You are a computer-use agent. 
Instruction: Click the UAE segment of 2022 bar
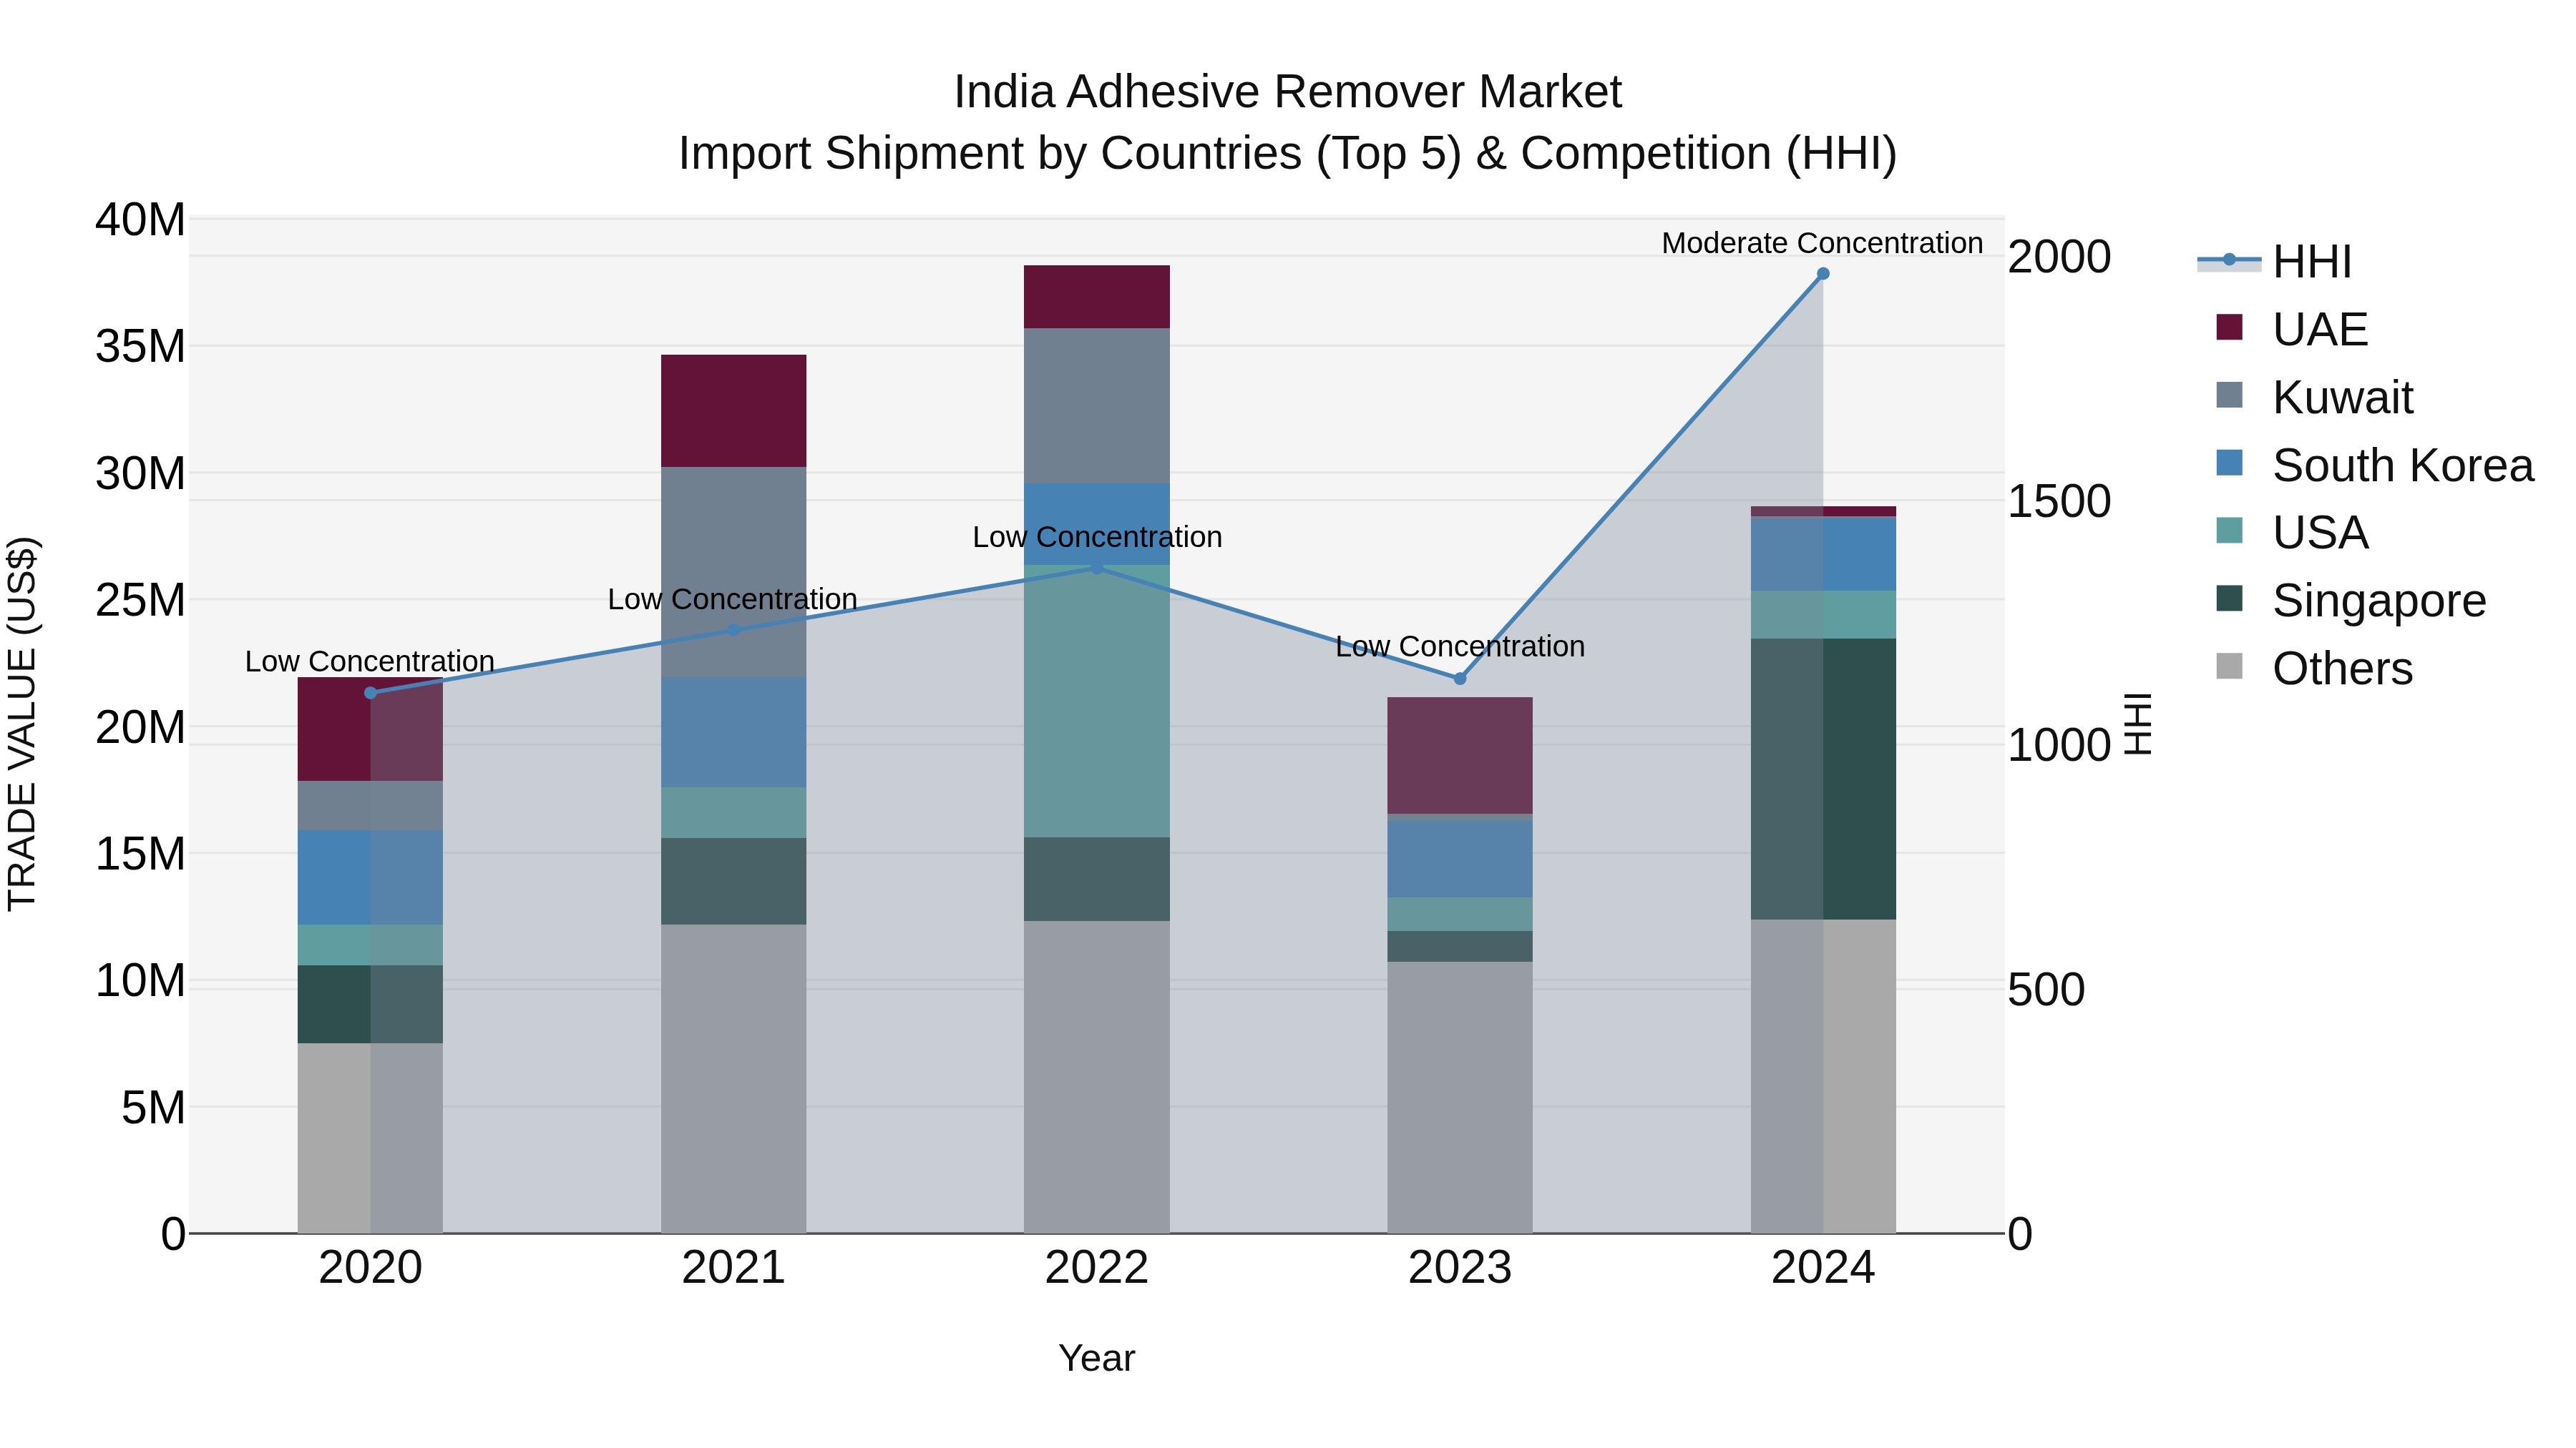coord(1096,297)
